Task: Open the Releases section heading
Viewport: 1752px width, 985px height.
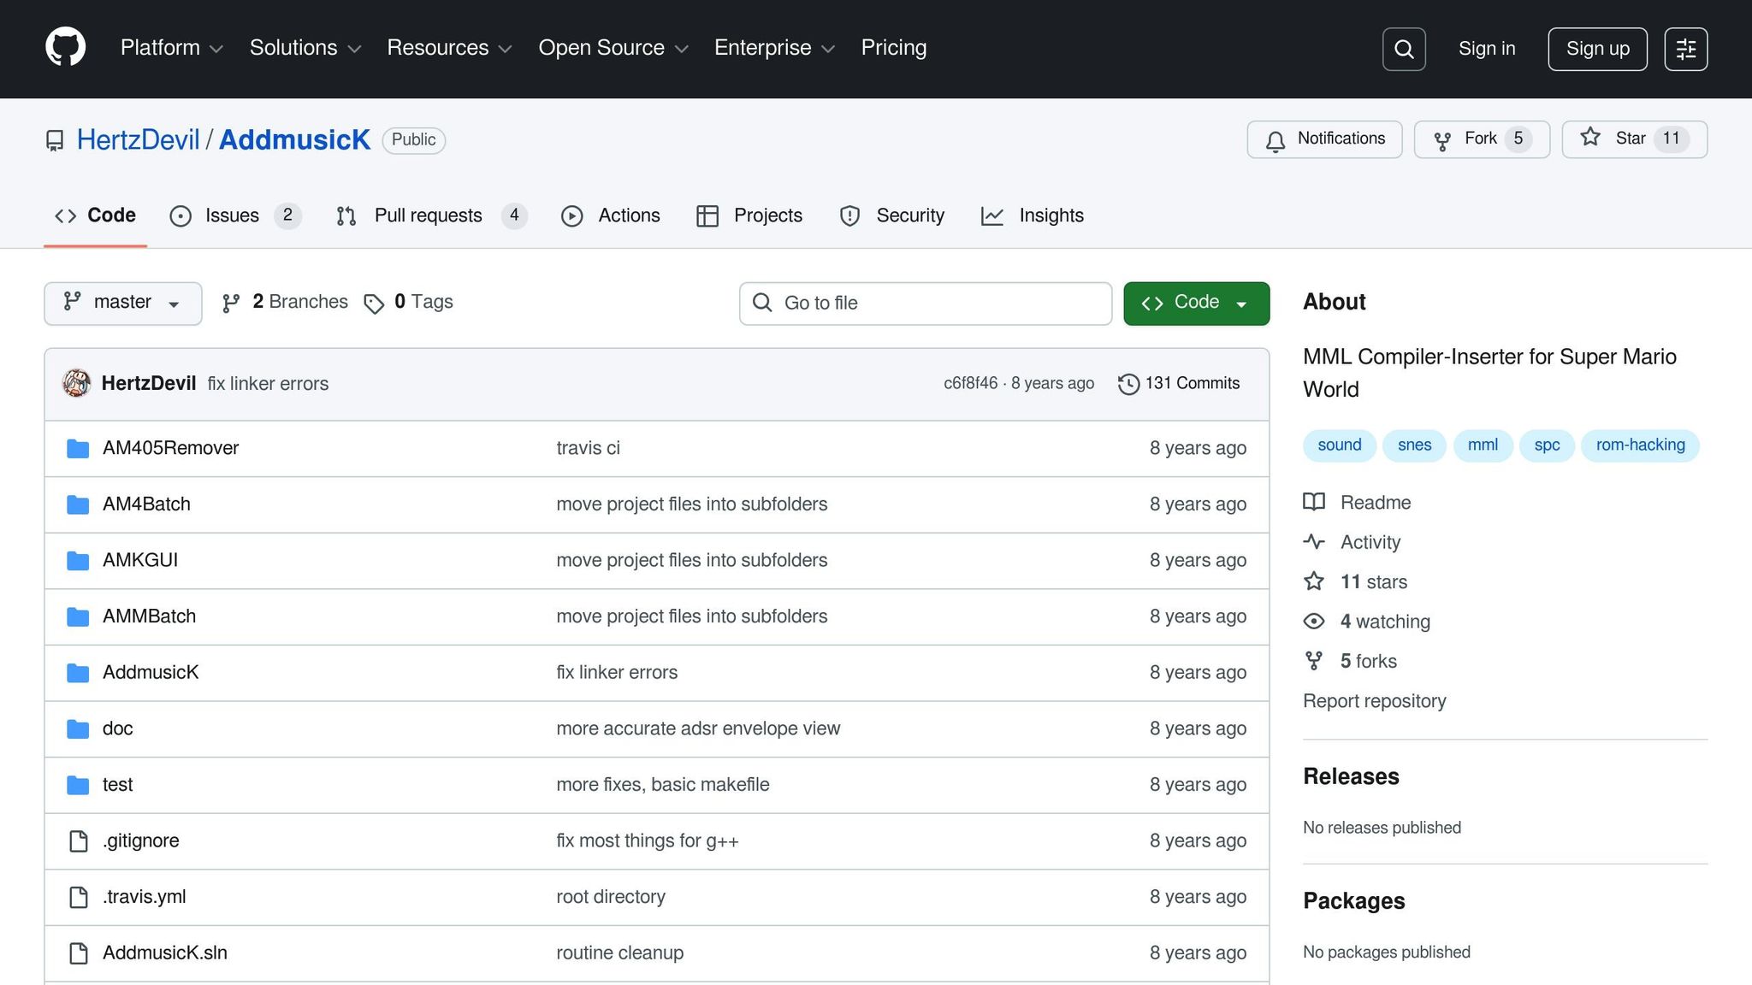Action: point(1352,776)
